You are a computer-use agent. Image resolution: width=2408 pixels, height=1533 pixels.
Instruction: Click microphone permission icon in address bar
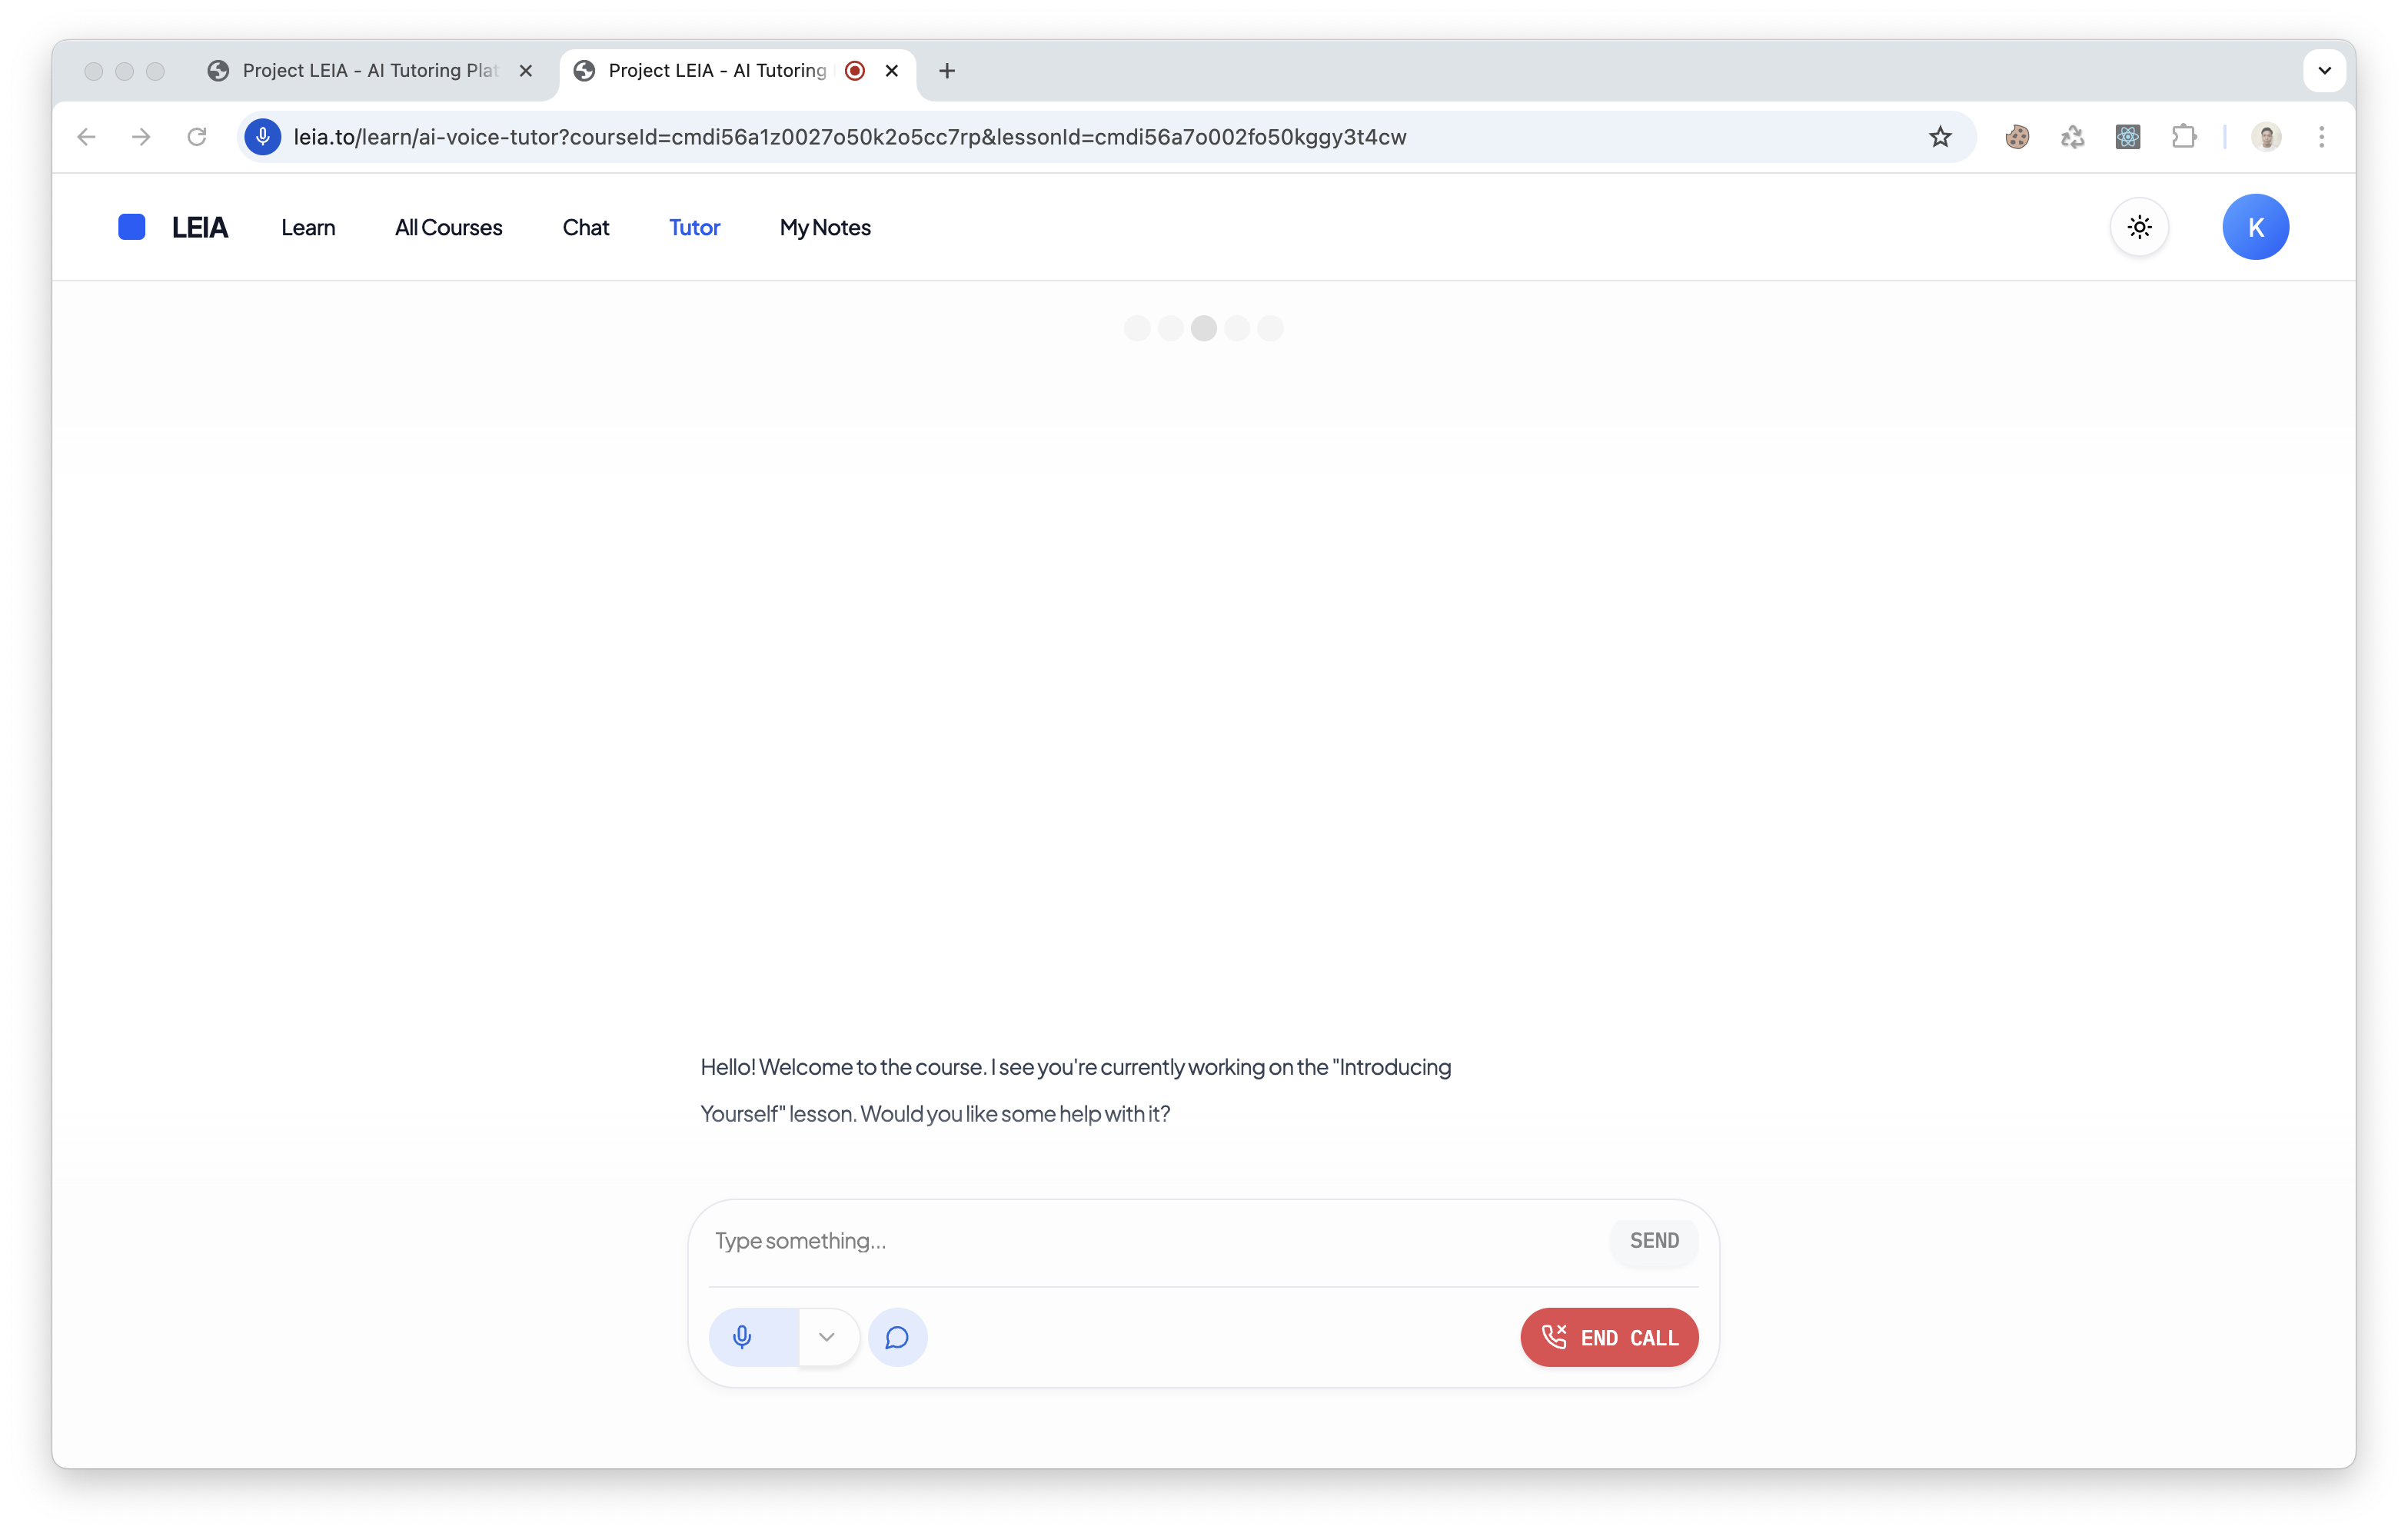tap(263, 137)
